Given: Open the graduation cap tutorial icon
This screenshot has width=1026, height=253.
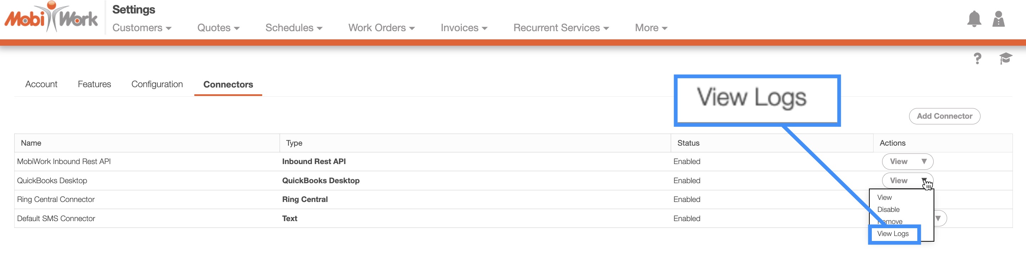Looking at the screenshot, I should [1005, 58].
